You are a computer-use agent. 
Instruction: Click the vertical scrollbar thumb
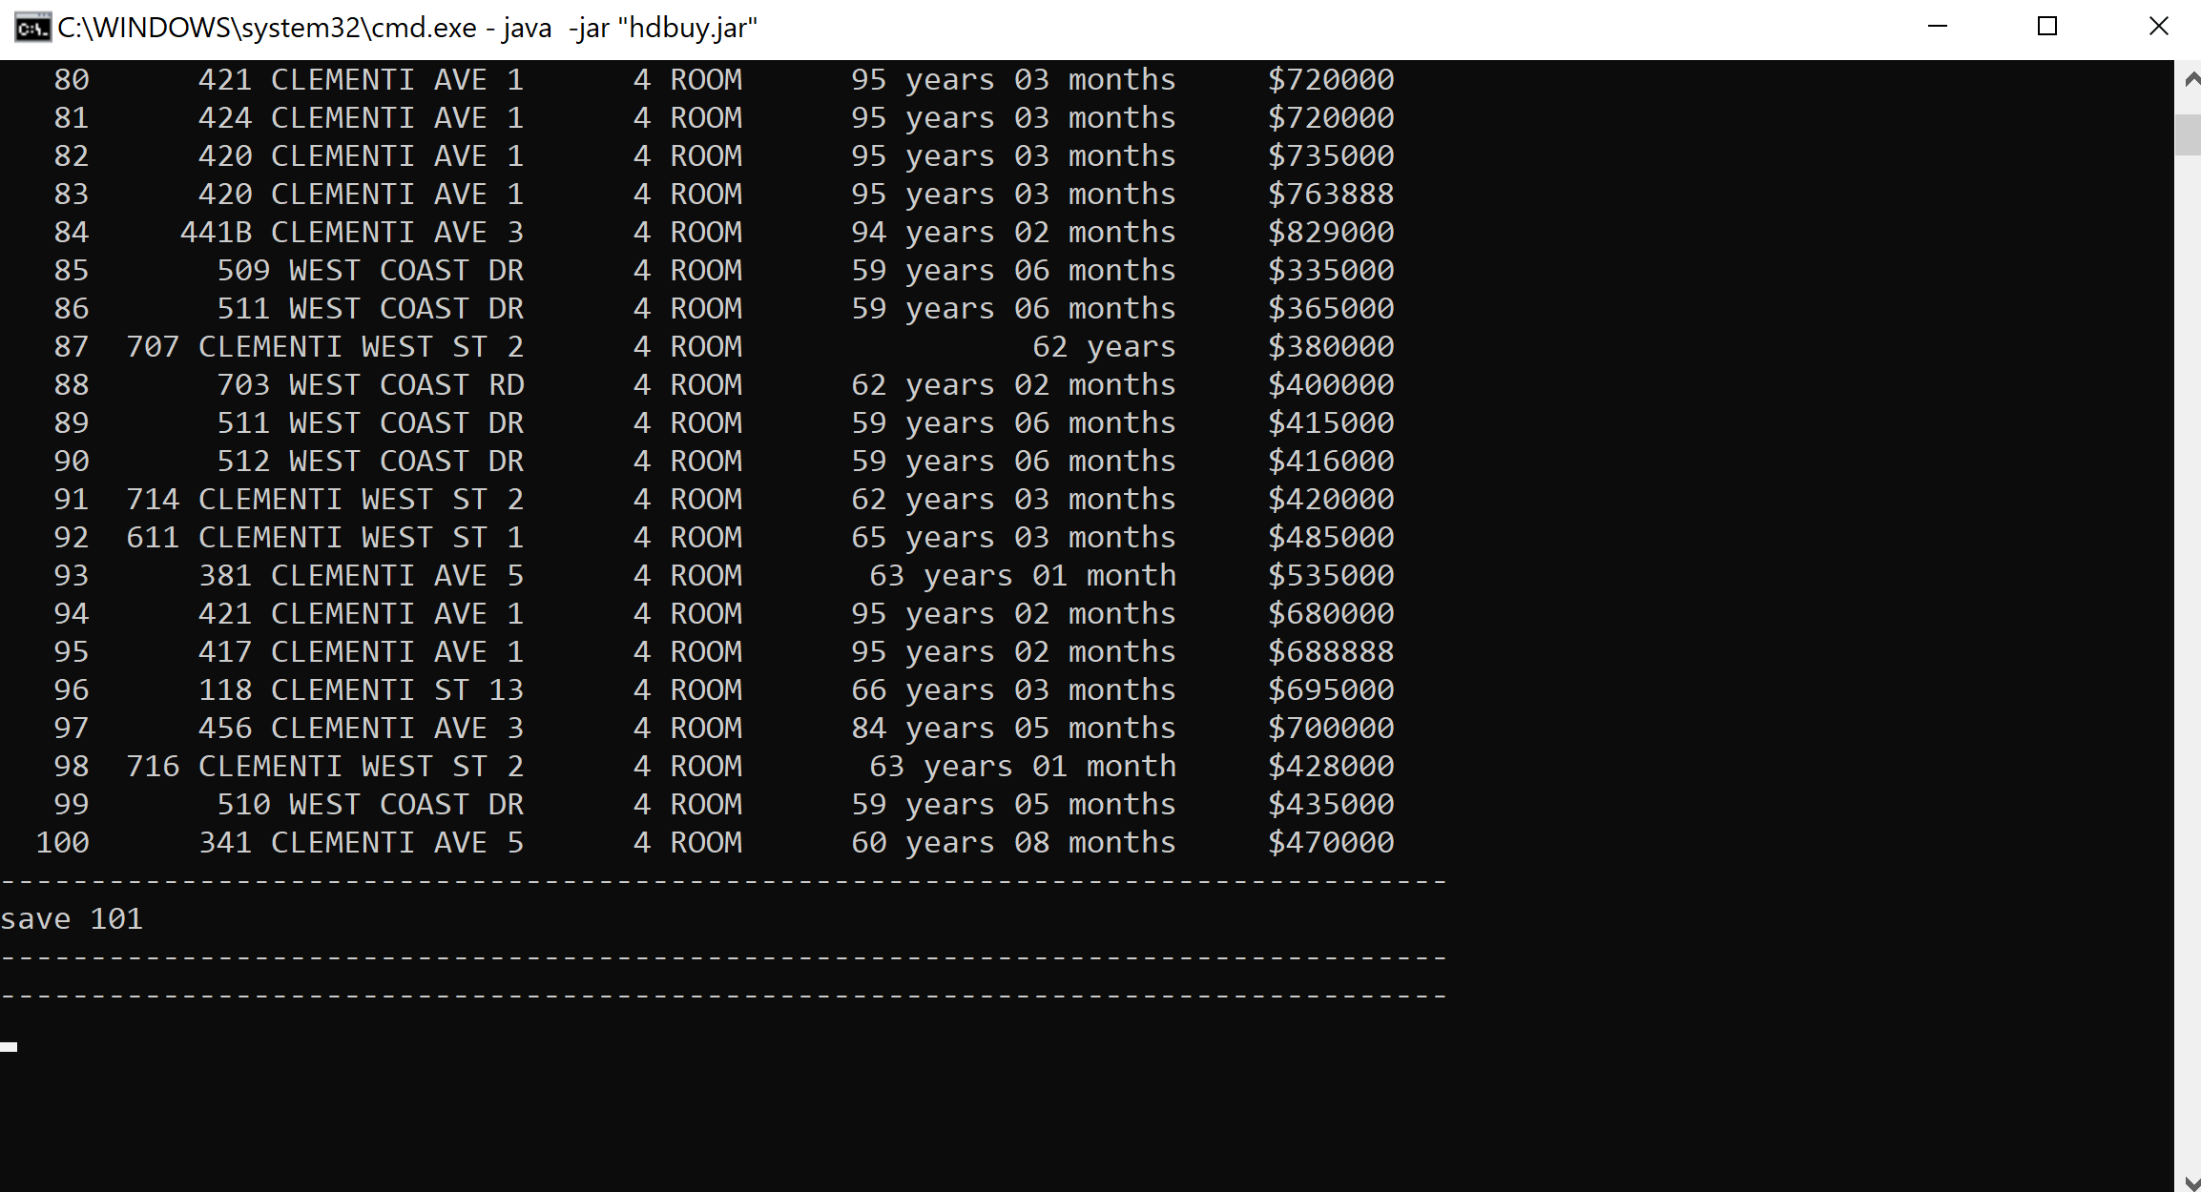point(2188,134)
